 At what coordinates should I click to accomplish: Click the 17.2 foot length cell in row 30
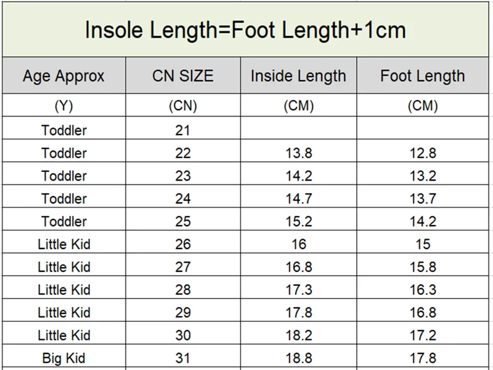point(422,335)
